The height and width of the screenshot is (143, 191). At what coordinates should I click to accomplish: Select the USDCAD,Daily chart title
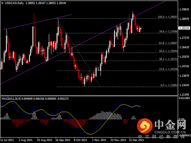[14, 3]
